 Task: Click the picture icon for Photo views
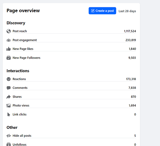(9, 106)
